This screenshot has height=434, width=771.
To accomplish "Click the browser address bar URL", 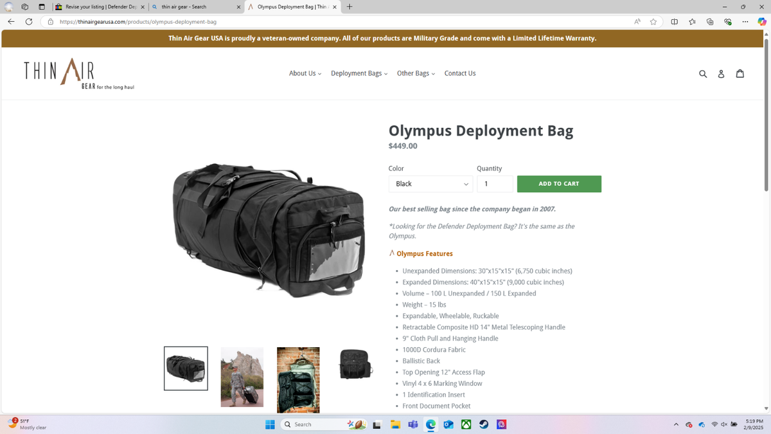I will click(x=137, y=21).
